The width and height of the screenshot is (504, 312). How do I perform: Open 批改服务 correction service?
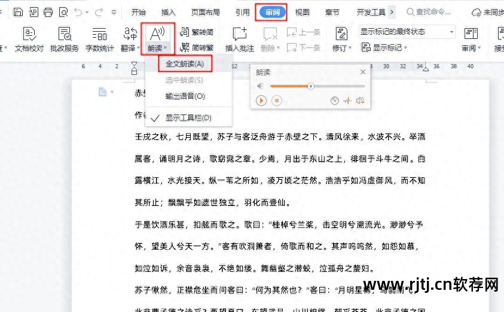pyautogui.click(x=65, y=40)
